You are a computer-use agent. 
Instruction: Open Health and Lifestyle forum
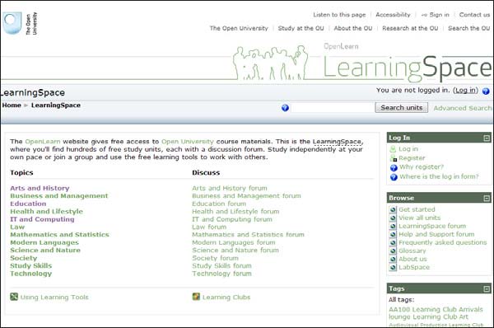click(235, 211)
